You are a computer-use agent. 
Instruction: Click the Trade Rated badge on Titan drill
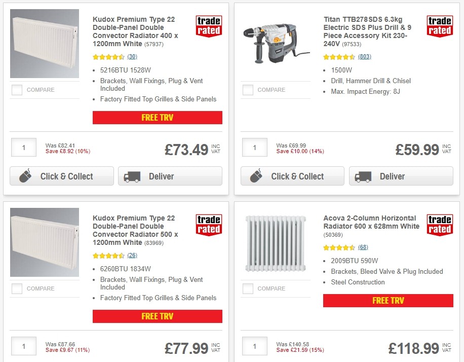[x=440, y=26]
